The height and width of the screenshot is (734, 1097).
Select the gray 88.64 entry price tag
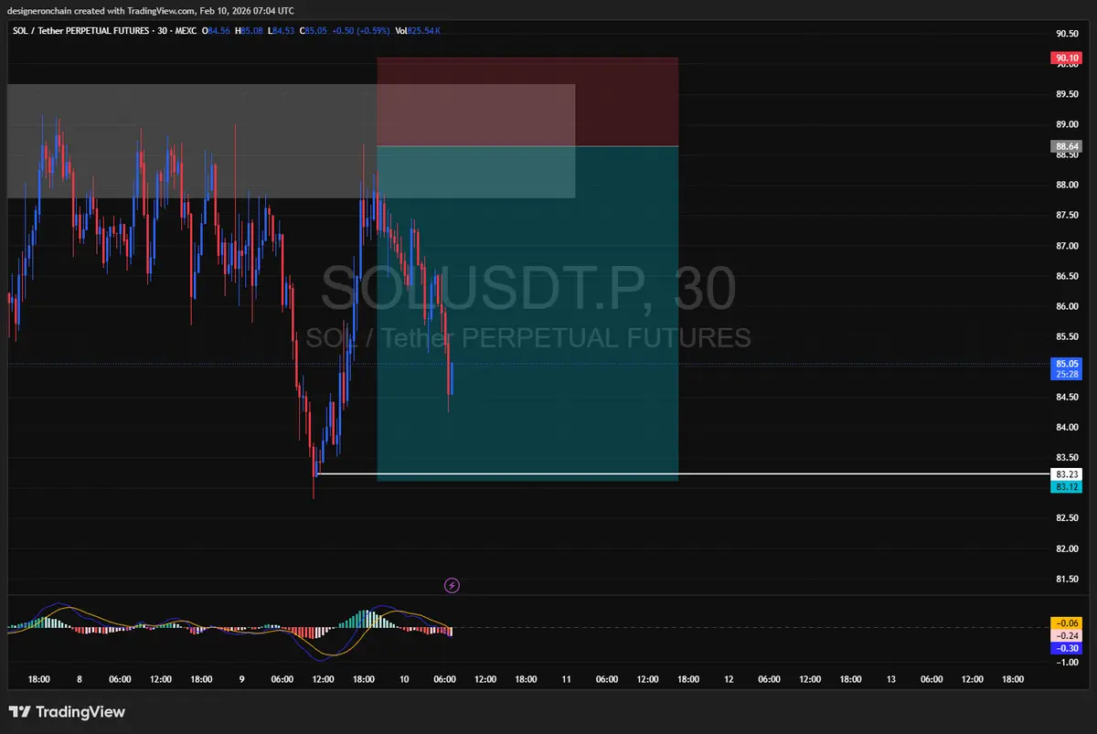coord(1067,145)
